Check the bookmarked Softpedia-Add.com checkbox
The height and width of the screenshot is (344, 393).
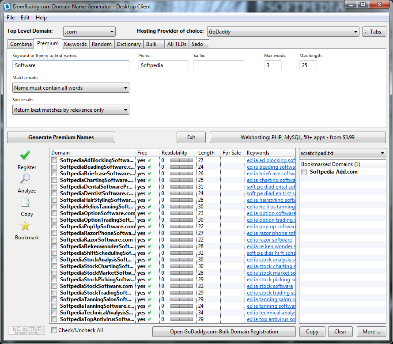(x=304, y=172)
